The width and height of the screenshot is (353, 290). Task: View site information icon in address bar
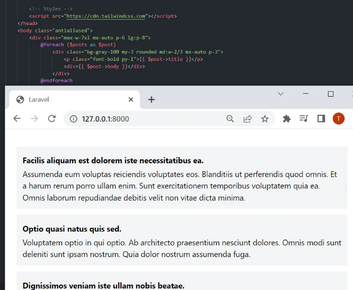click(x=74, y=119)
